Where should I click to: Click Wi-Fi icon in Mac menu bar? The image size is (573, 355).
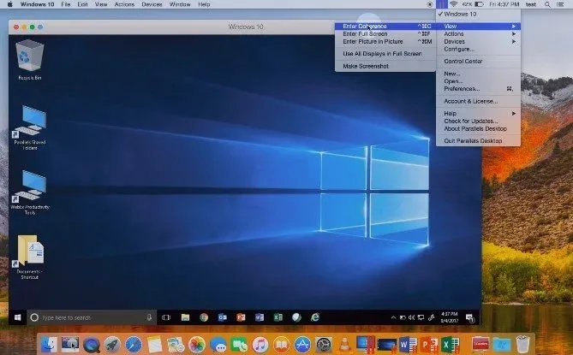[x=453, y=4]
